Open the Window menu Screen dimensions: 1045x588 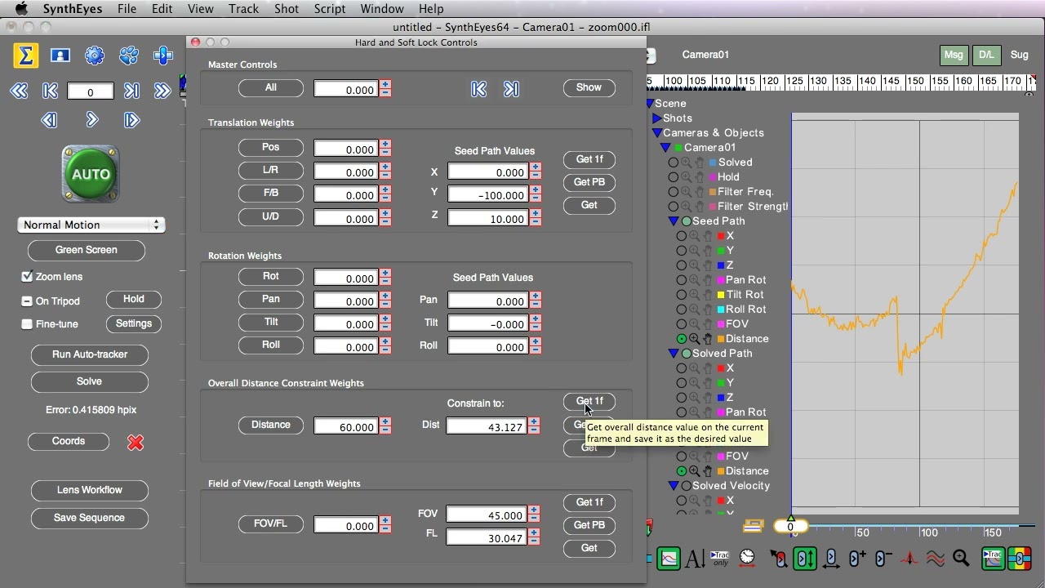(x=382, y=9)
